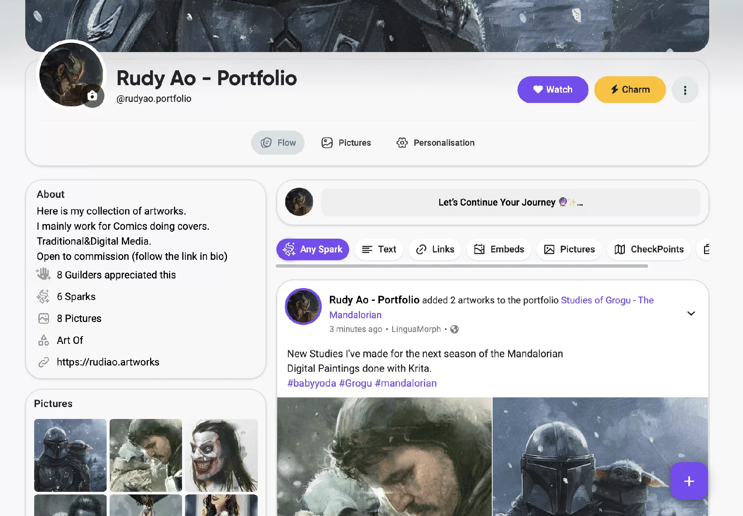
Task: Filter the feed by Text posts
Action: 379,249
